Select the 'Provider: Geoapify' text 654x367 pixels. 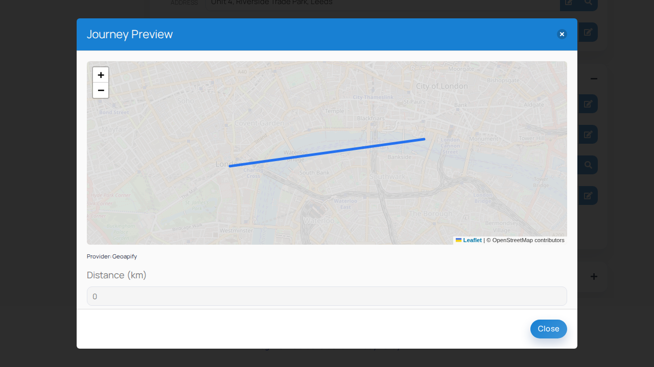pos(112,256)
